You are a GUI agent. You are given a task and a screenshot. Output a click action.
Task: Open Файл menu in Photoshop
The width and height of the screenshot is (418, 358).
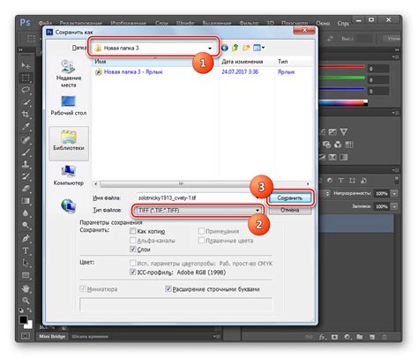click(x=45, y=23)
